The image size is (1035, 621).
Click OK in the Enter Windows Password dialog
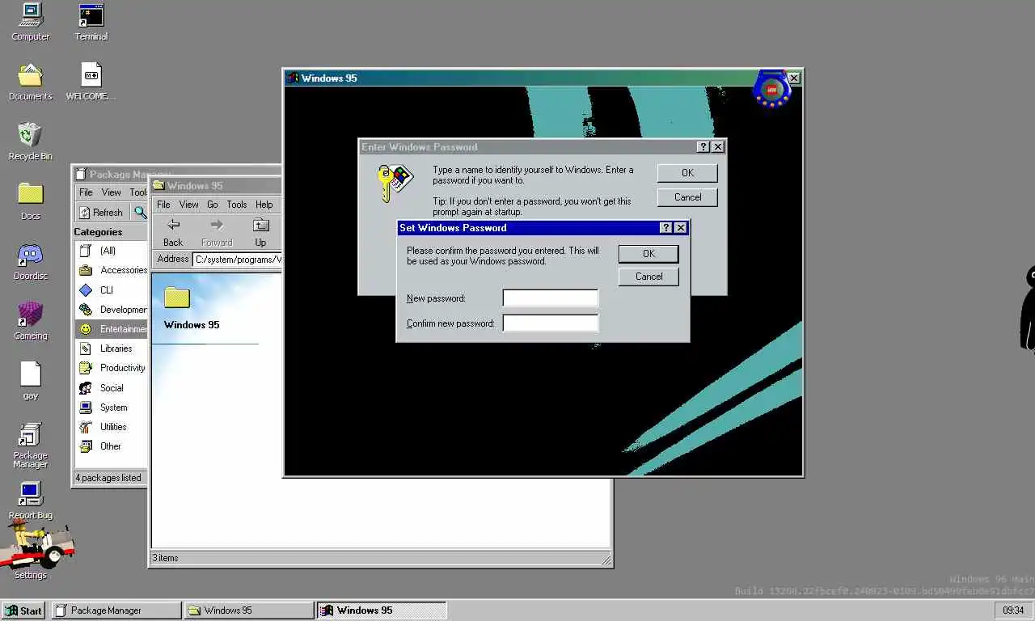point(687,173)
